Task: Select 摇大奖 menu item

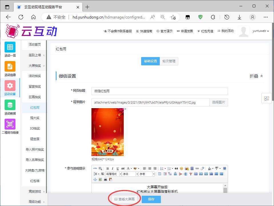Action: [x=34, y=118]
